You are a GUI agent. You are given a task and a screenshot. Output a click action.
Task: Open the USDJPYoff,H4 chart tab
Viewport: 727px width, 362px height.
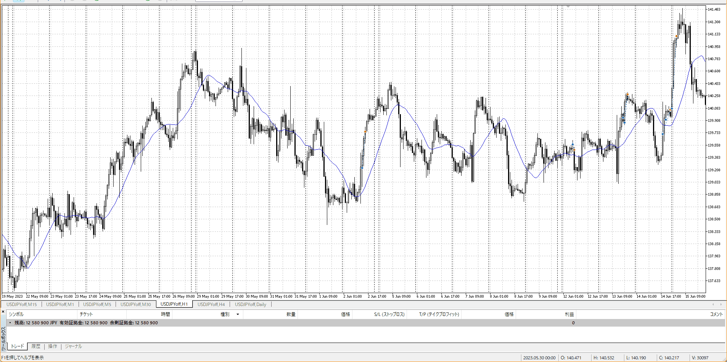click(x=211, y=305)
